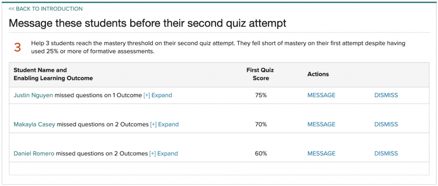Go back to the Introduction page
This screenshot has width=438, height=186.
point(46,9)
